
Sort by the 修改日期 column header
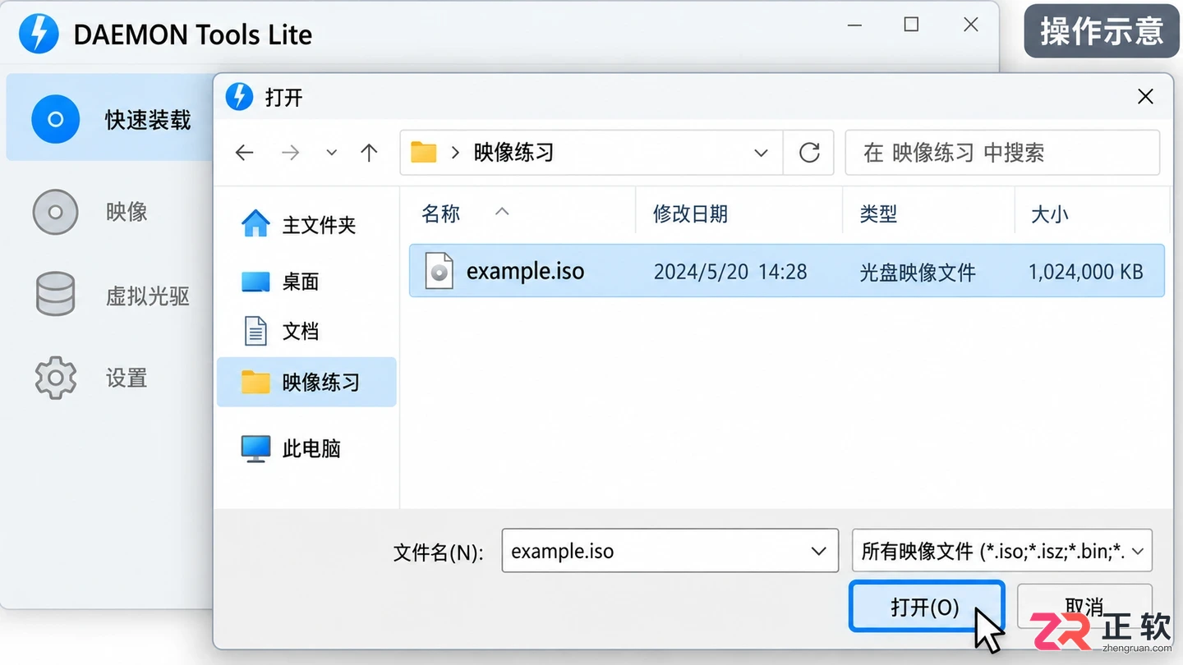point(690,214)
